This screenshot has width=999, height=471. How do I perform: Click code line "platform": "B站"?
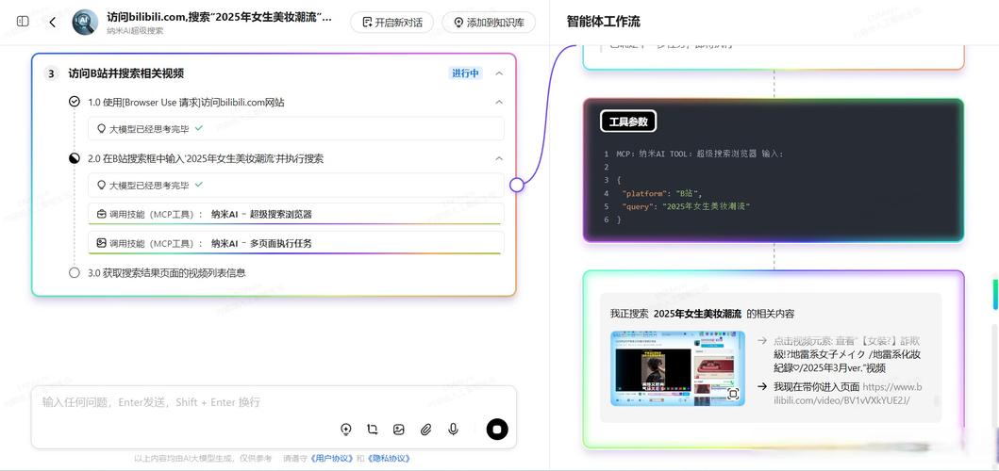click(662, 193)
